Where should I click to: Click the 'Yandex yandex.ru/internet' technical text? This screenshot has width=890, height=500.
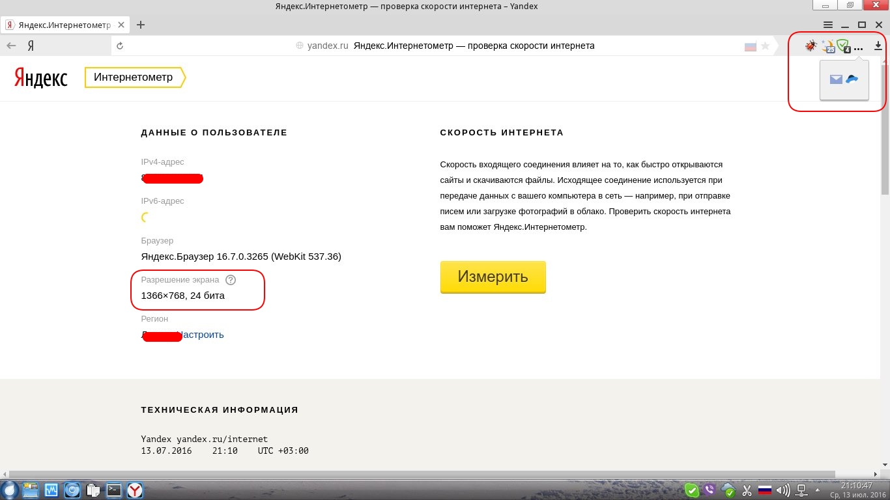click(205, 439)
